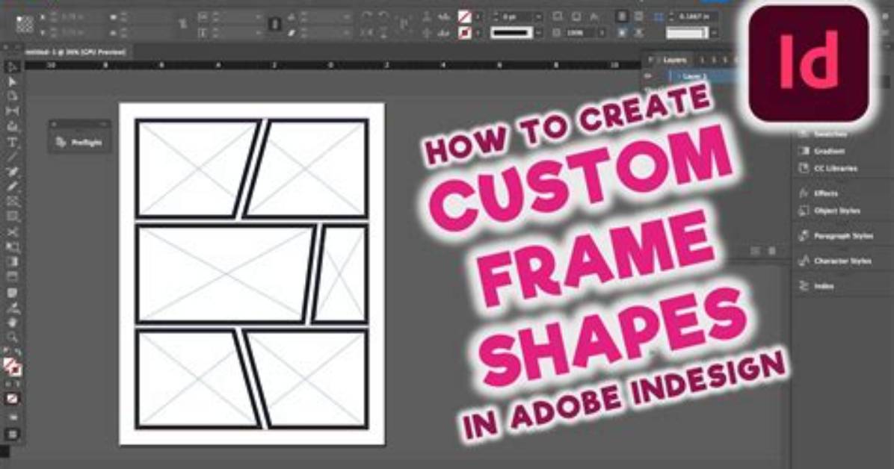Set the reference point locator grid
894x469 pixels.
(x=24, y=25)
